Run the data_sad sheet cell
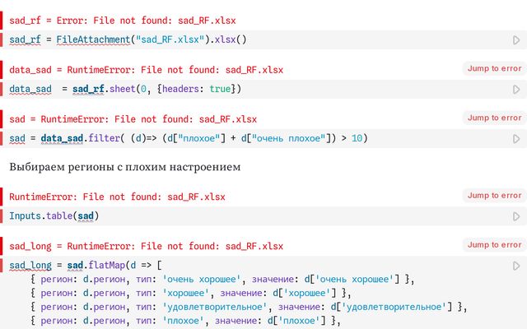527x329 pixels. coord(516,90)
